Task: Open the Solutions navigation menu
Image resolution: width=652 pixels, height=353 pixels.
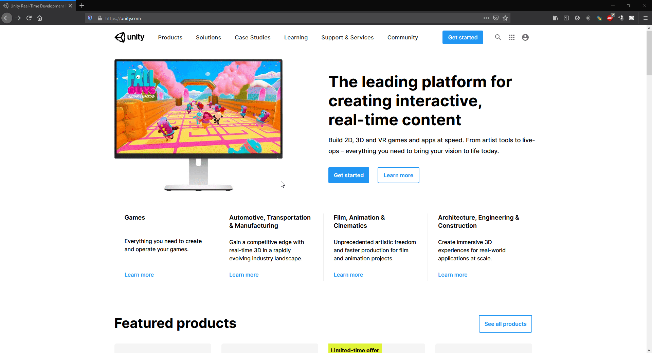Action: (209, 37)
